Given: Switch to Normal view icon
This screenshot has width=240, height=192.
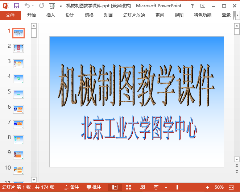Looking at the screenshot, I should (115, 187).
